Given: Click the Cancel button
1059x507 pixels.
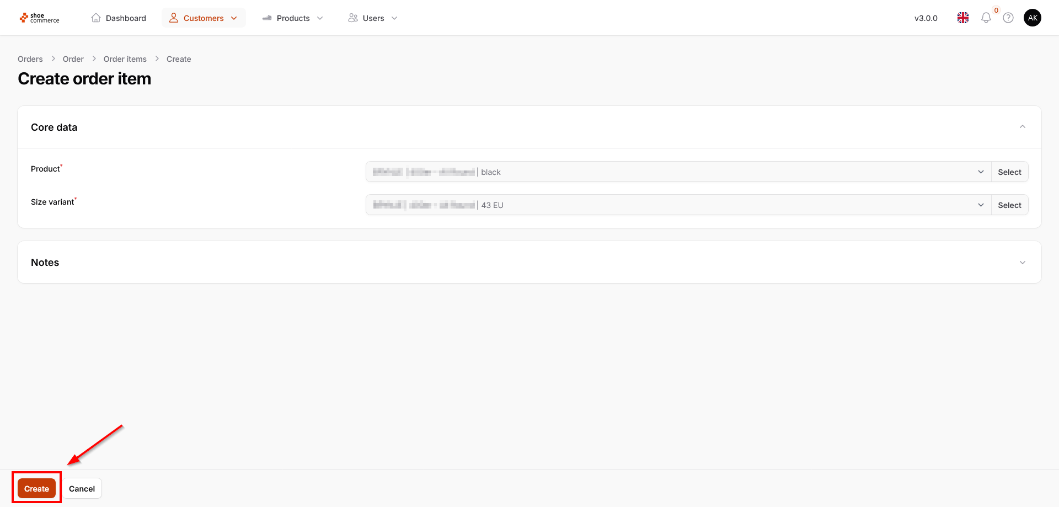Looking at the screenshot, I should (x=82, y=488).
